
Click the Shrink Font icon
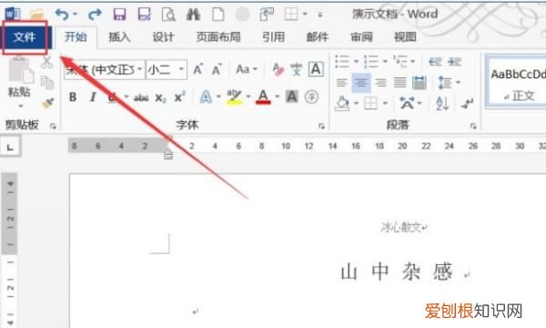coord(217,69)
